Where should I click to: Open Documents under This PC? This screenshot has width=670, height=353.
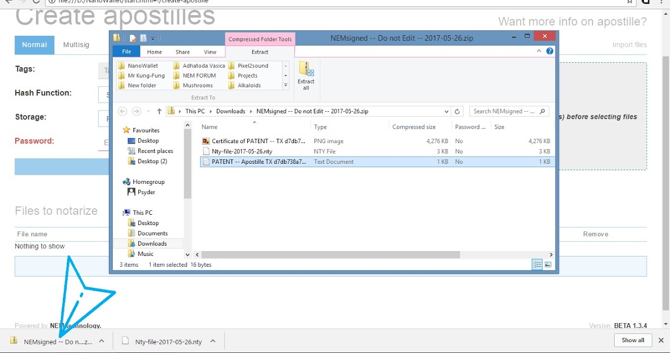point(147,233)
